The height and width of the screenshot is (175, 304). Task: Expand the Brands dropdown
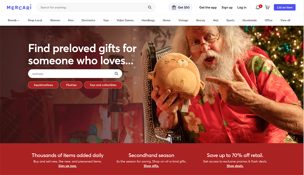click(13, 20)
